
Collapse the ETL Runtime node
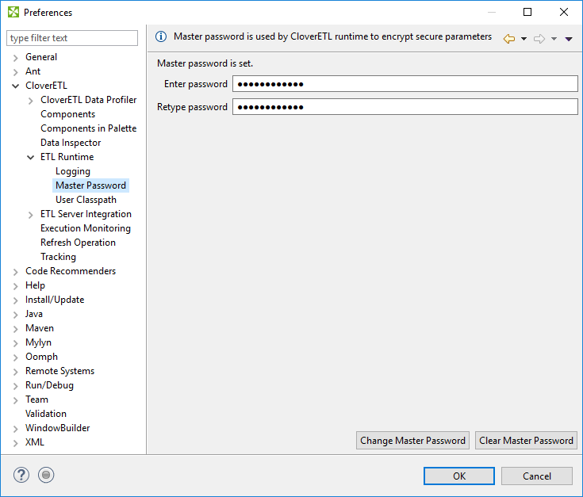[31, 157]
